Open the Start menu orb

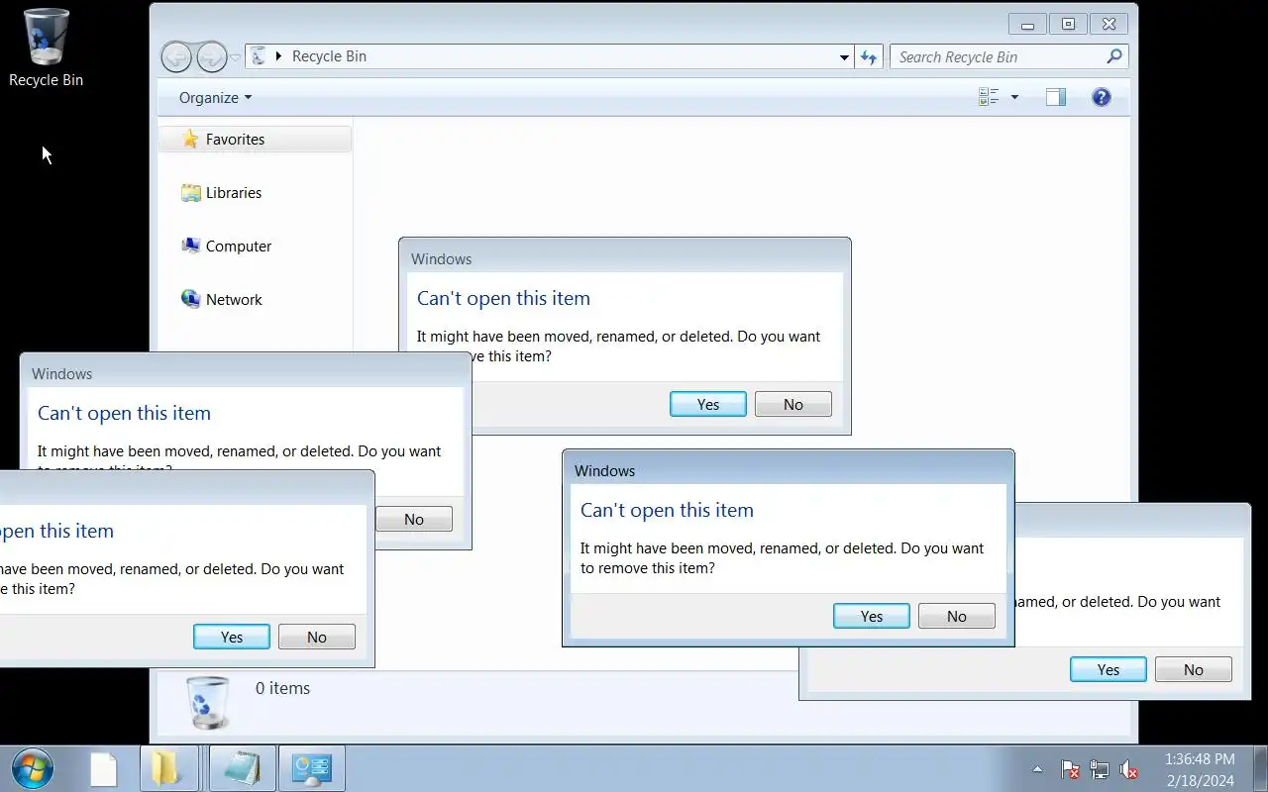32,768
